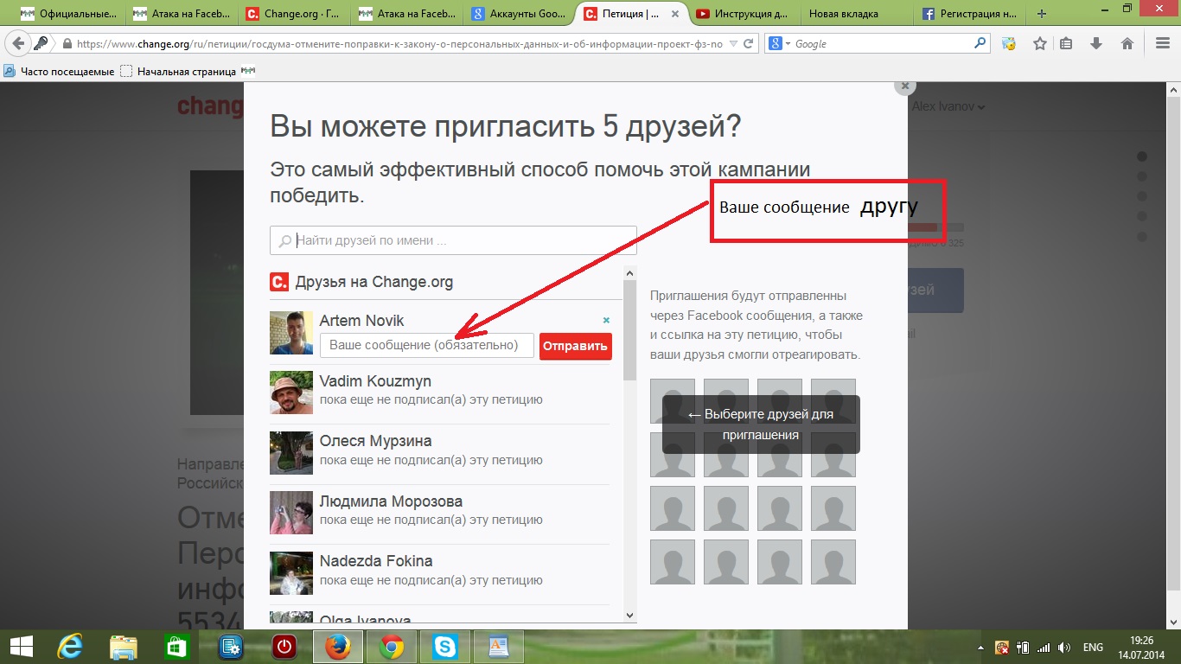Viewport: 1181px width, 664px height.
Task: Open the Firefox hamburger menu
Action: tap(1163, 43)
